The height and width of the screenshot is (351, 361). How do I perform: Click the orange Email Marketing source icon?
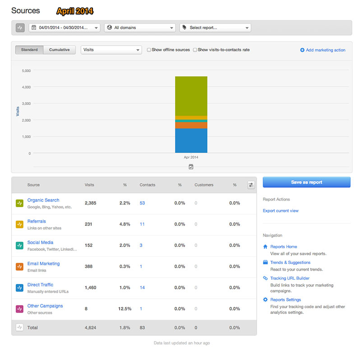[19, 267]
